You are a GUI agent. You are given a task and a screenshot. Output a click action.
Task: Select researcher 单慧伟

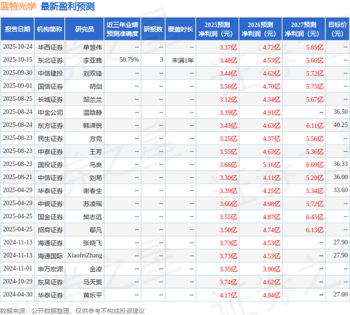pyautogui.click(x=92, y=47)
